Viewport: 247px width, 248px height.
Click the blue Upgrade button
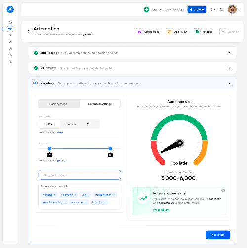pyautogui.click(x=197, y=9)
